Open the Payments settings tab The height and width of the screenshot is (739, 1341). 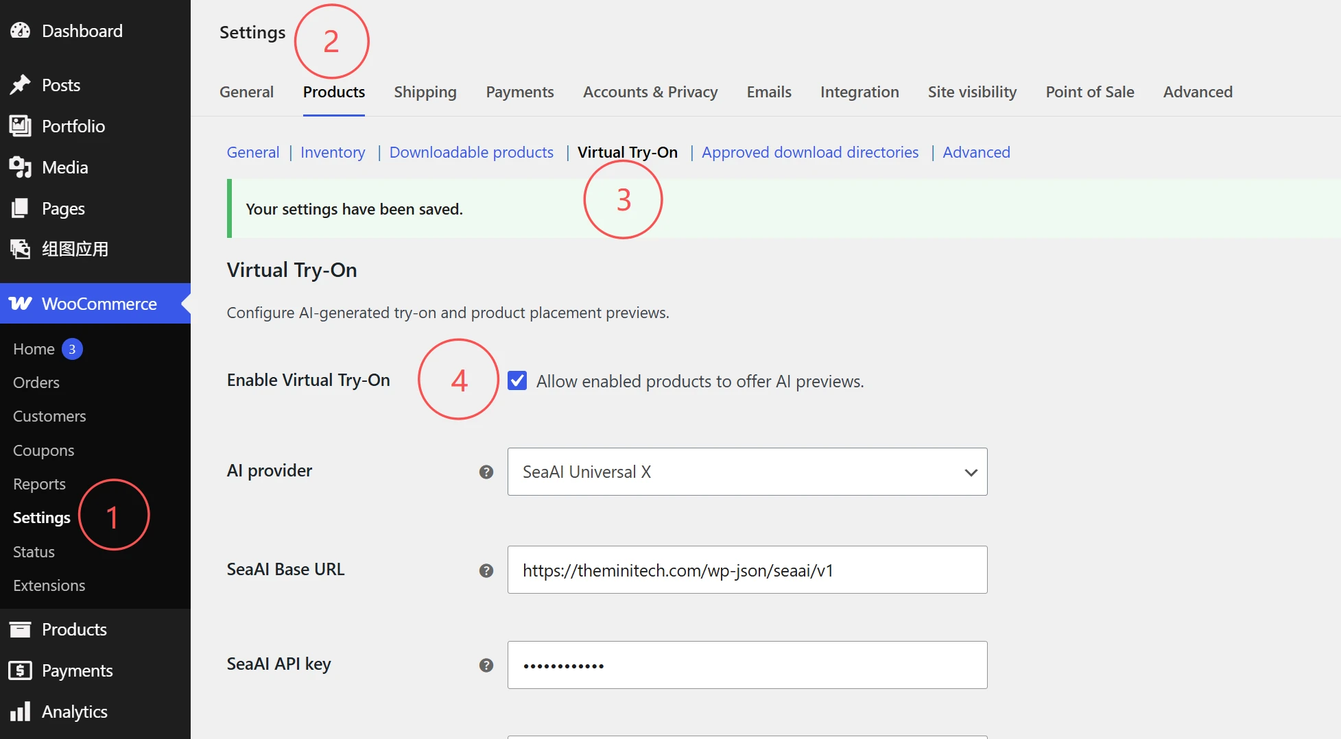pyautogui.click(x=520, y=92)
